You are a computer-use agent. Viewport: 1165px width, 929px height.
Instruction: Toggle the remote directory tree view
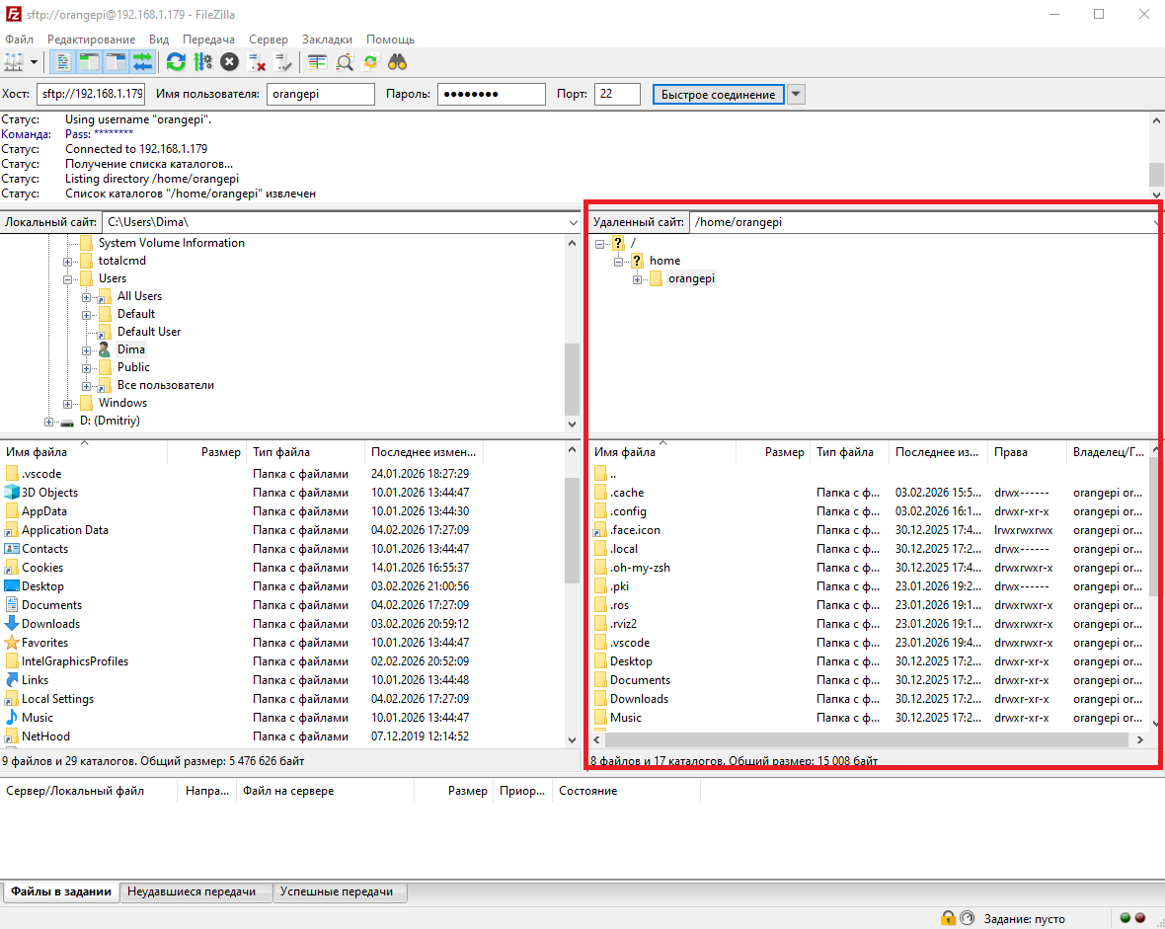116,61
